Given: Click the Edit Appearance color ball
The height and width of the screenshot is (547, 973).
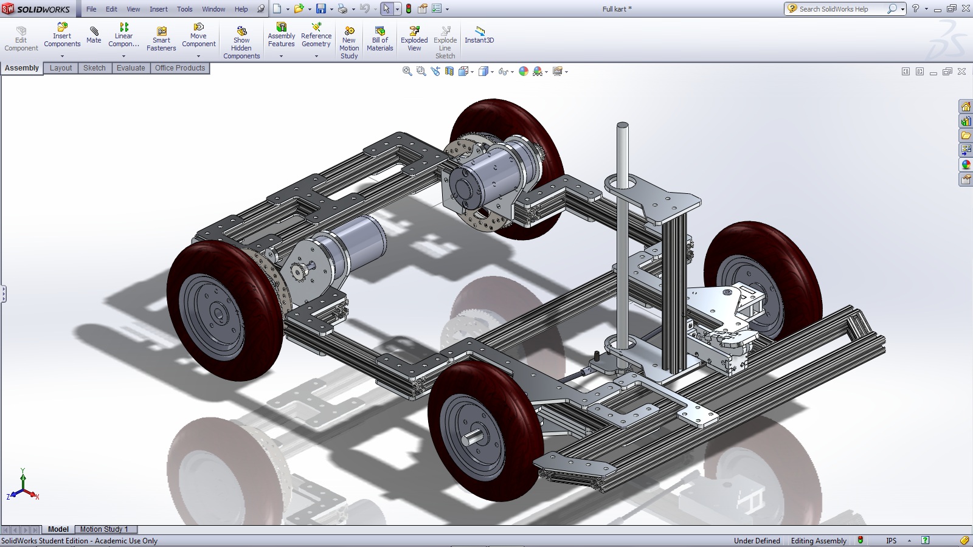Looking at the screenshot, I should (x=524, y=72).
